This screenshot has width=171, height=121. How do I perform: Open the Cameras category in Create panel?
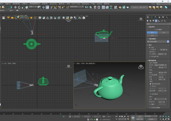point(156,21)
